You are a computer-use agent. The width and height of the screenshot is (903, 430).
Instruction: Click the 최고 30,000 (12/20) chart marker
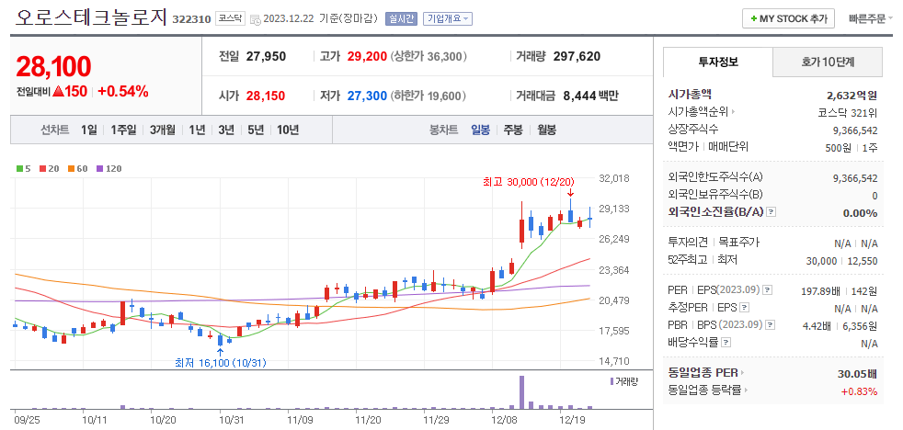pos(528,182)
